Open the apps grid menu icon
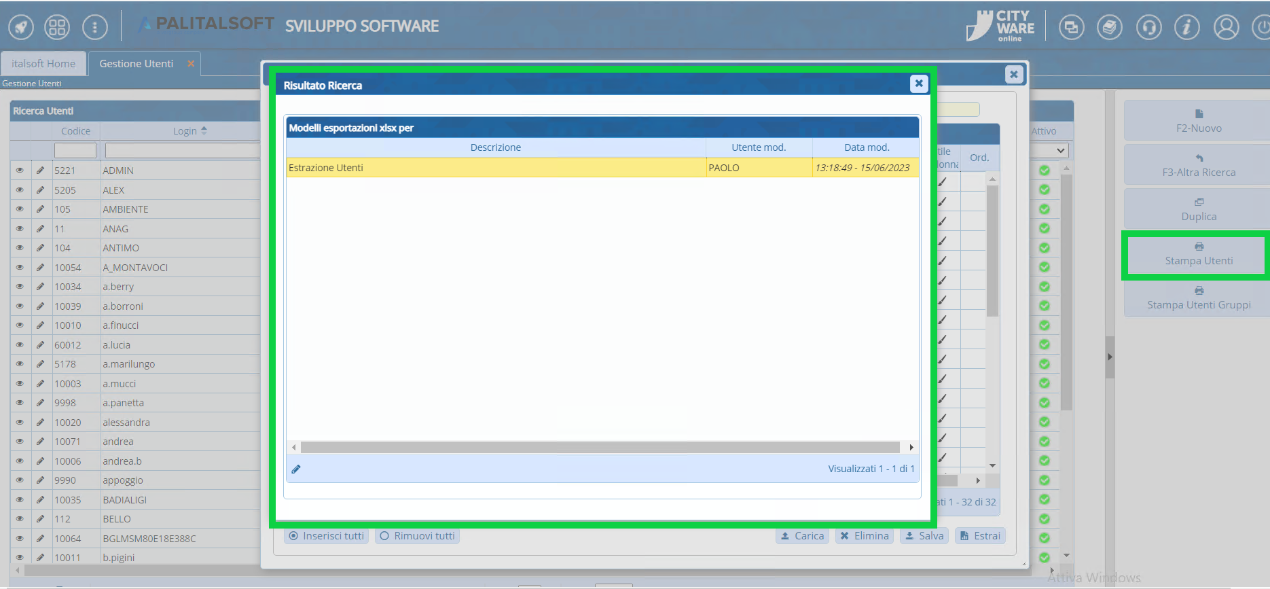The height and width of the screenshot is (589, 1270). 57,27
